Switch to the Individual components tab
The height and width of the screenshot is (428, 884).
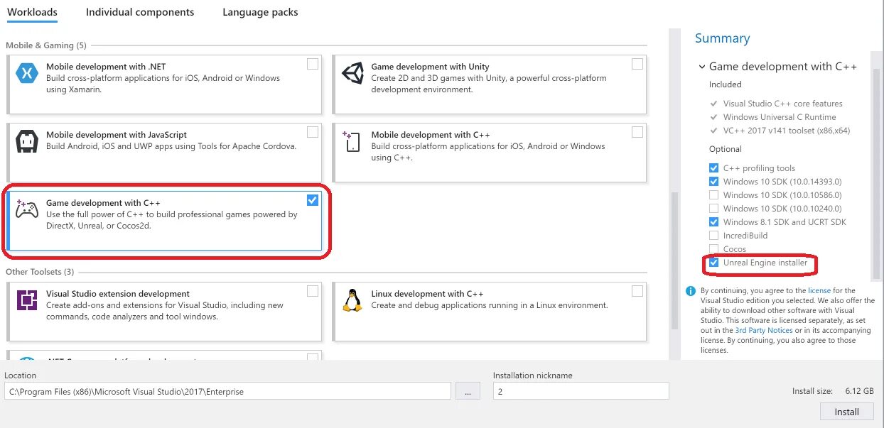click(140, 12)
